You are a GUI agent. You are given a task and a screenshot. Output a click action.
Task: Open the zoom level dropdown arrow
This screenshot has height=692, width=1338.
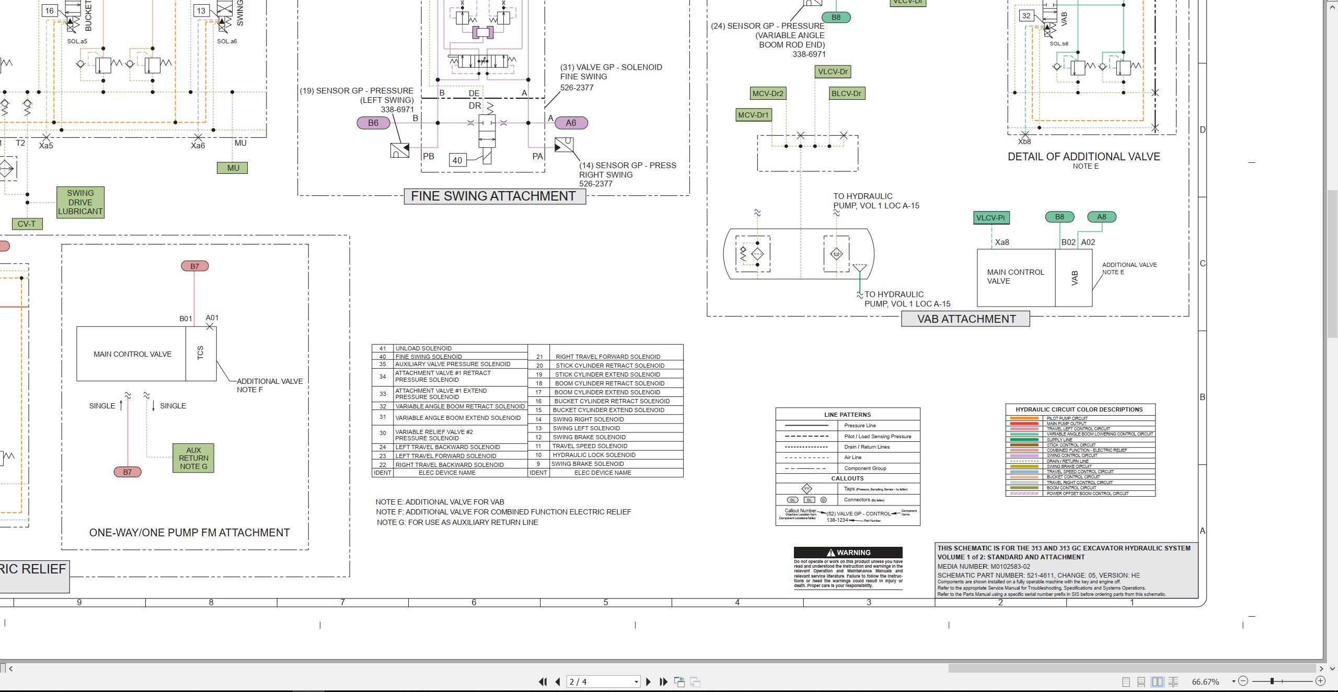1233,681
